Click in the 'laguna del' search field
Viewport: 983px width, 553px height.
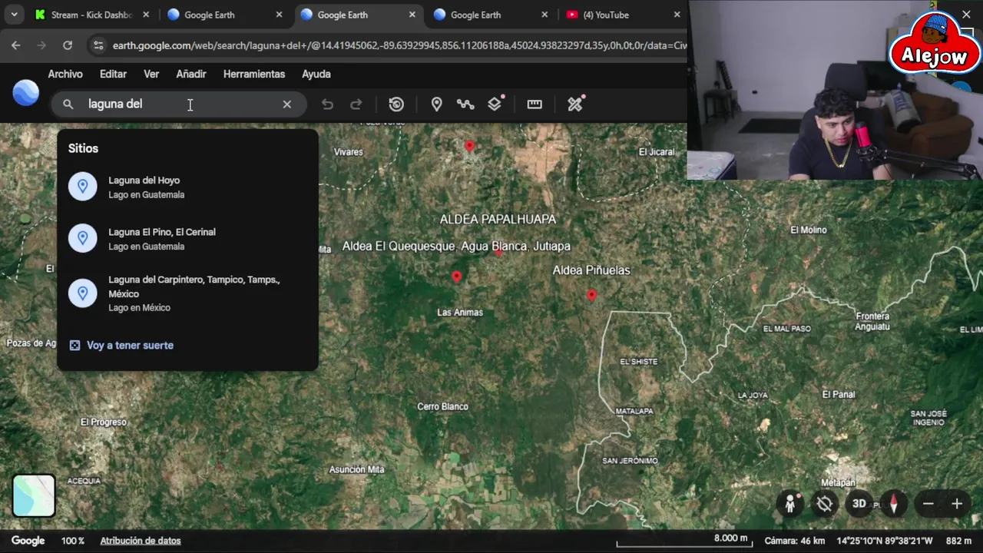[x=180, y=104]
